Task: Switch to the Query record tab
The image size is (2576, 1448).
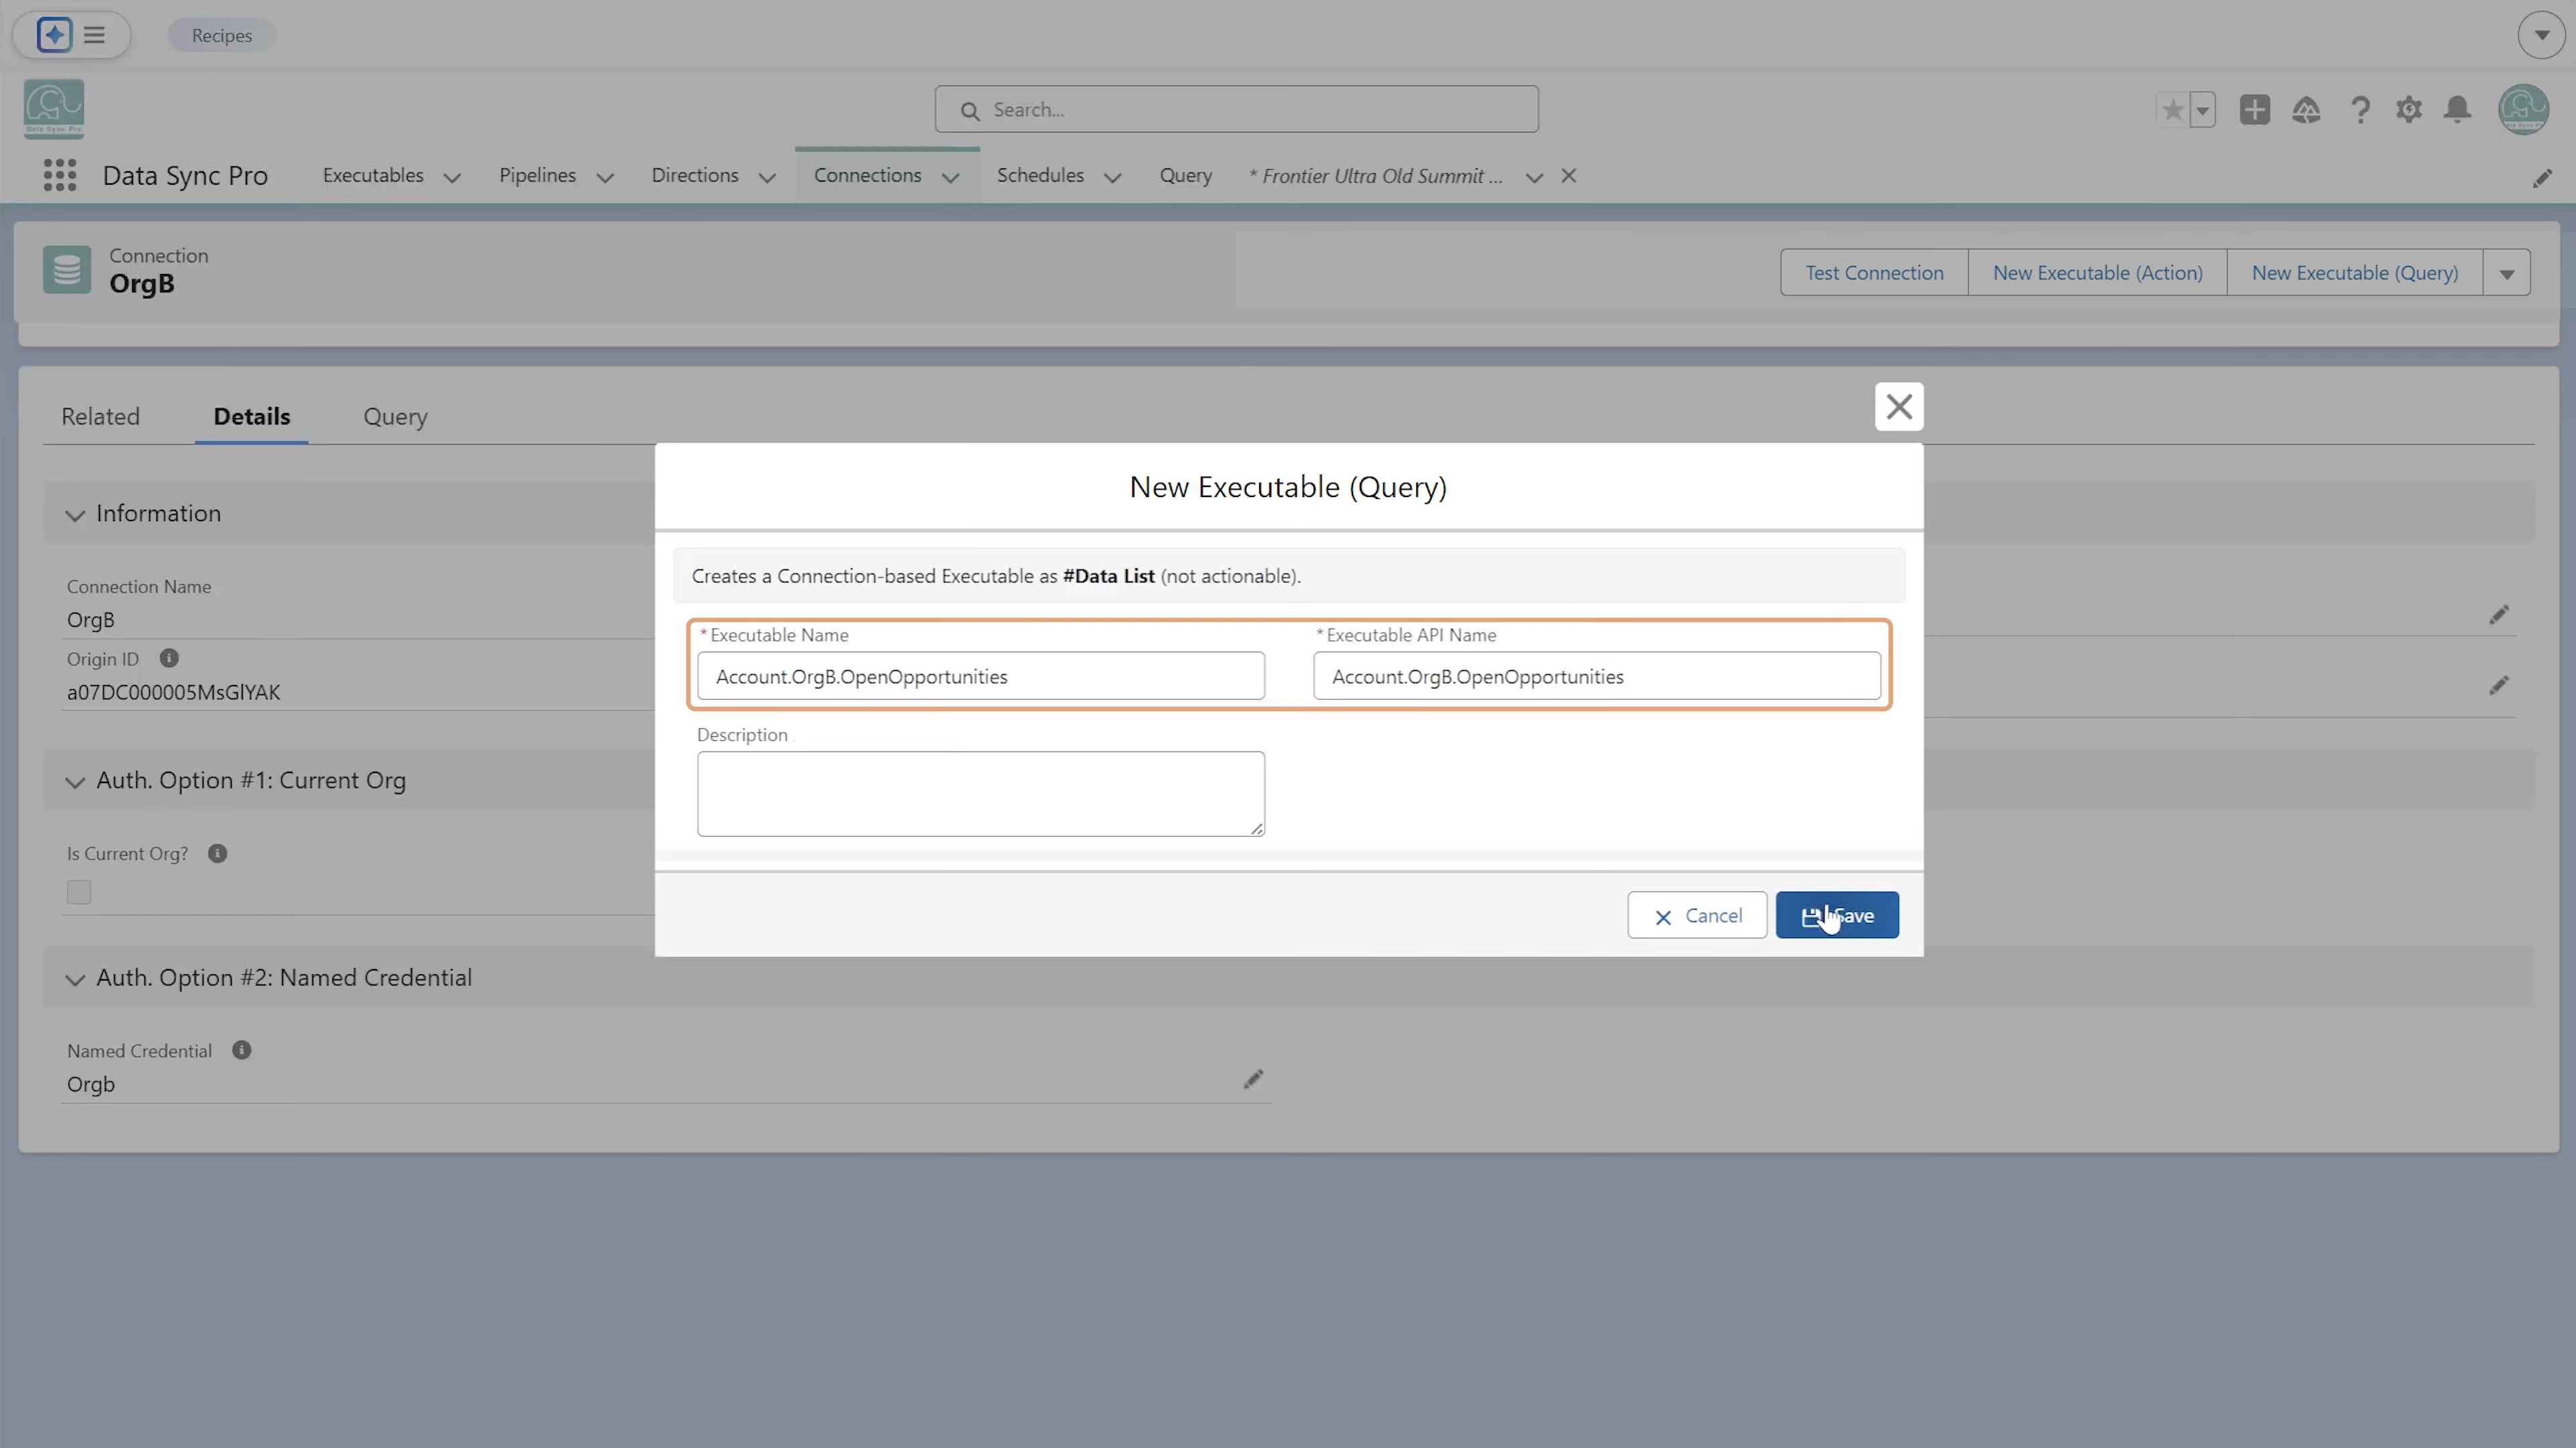Action: 395,416
